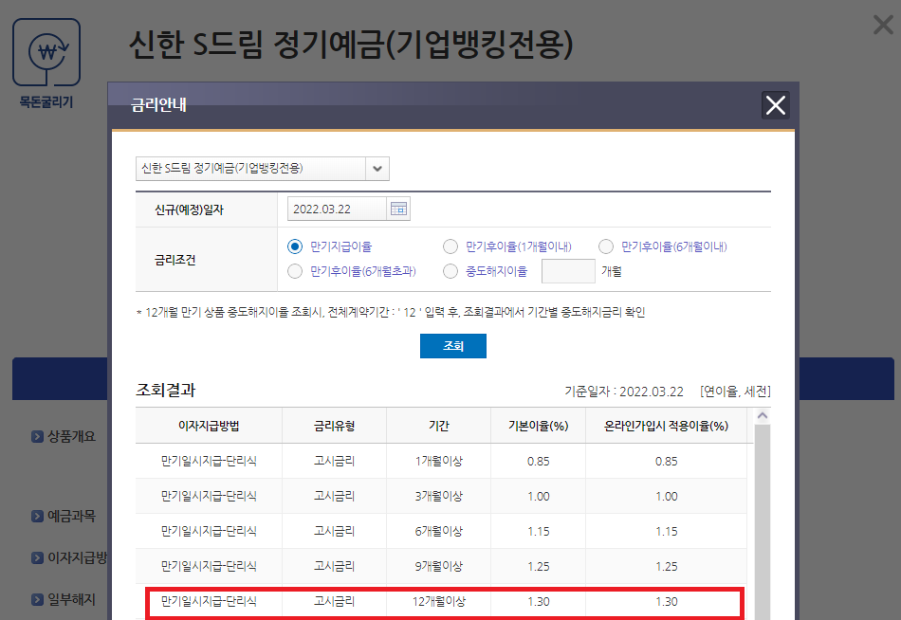Viewport: 901px width, 620px height.
Task: Click the 12개월이상 period cell
Action: point(439,602)
